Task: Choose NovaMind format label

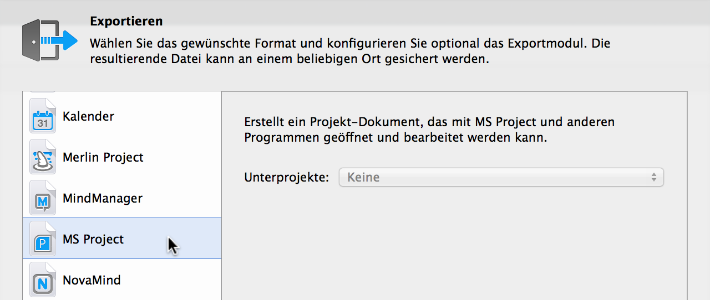Action: tap(92, 280)
